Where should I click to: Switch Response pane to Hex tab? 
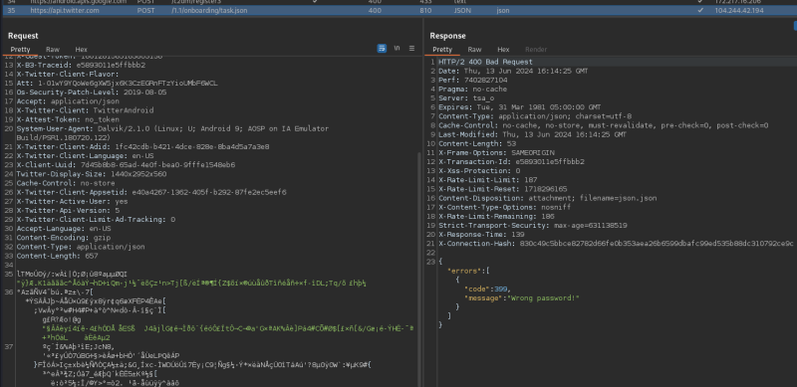tap(503, 50)
